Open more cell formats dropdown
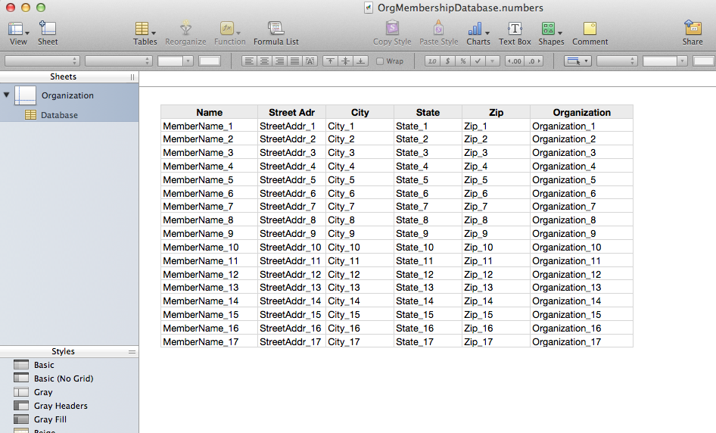The height and width of the screenshot is (433, 716). 492,61
